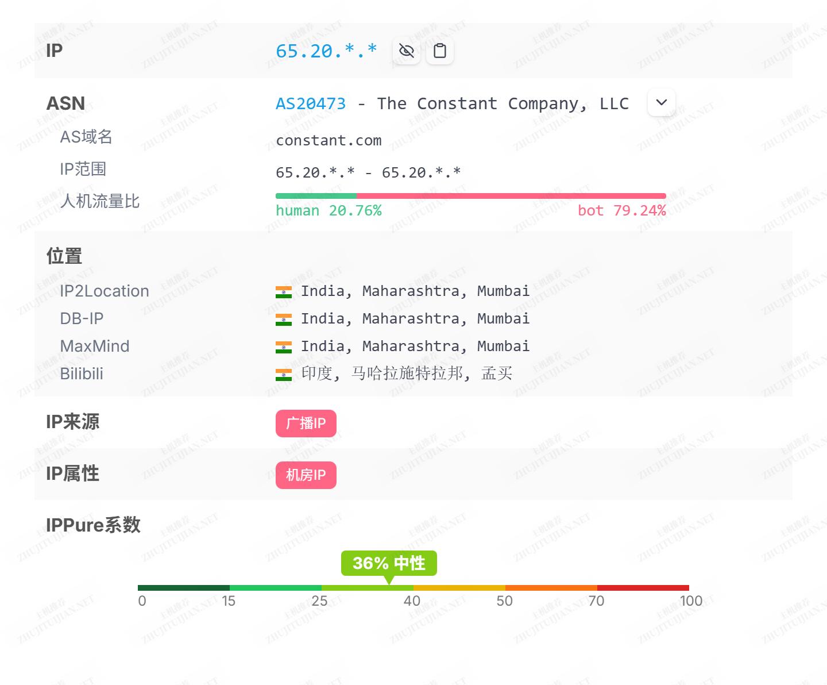
Task: Open the AS20473 link
Action: coord(311,103)
